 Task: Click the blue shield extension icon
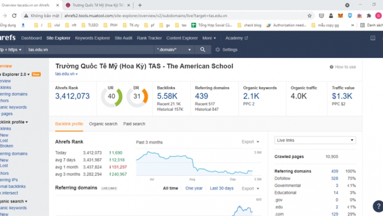click(x=350, y=15)
